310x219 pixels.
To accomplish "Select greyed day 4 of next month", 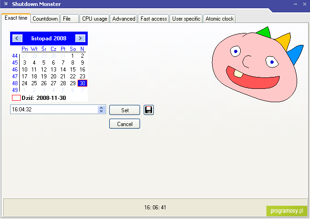I will coord(53,90).
